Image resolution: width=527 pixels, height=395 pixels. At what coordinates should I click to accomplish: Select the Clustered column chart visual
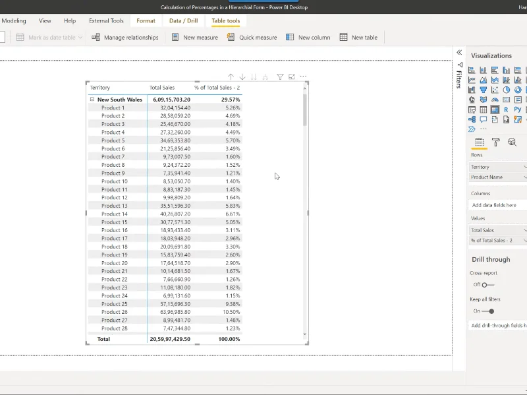[506, 71]
